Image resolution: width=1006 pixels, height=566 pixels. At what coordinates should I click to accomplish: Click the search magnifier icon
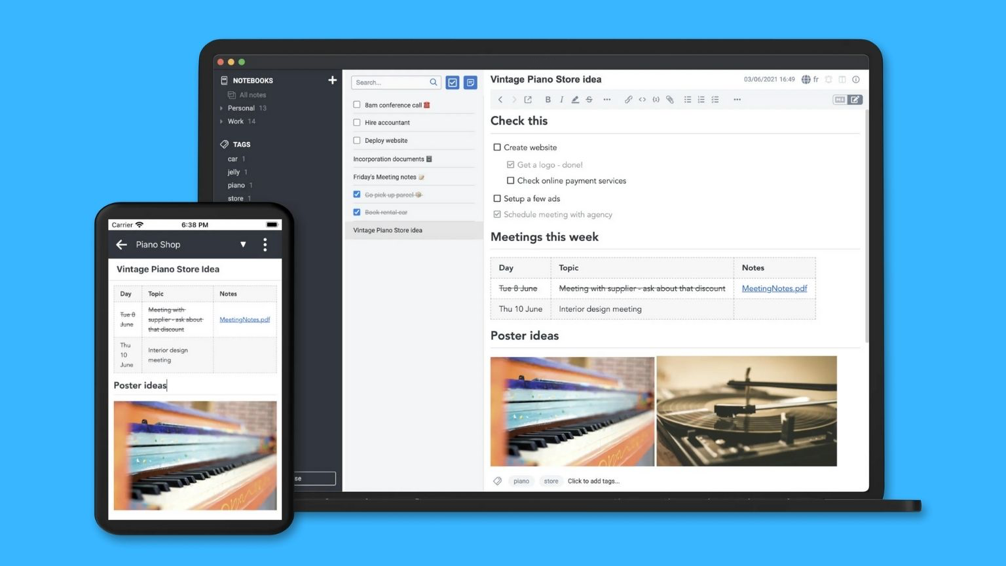click(434, 83)
